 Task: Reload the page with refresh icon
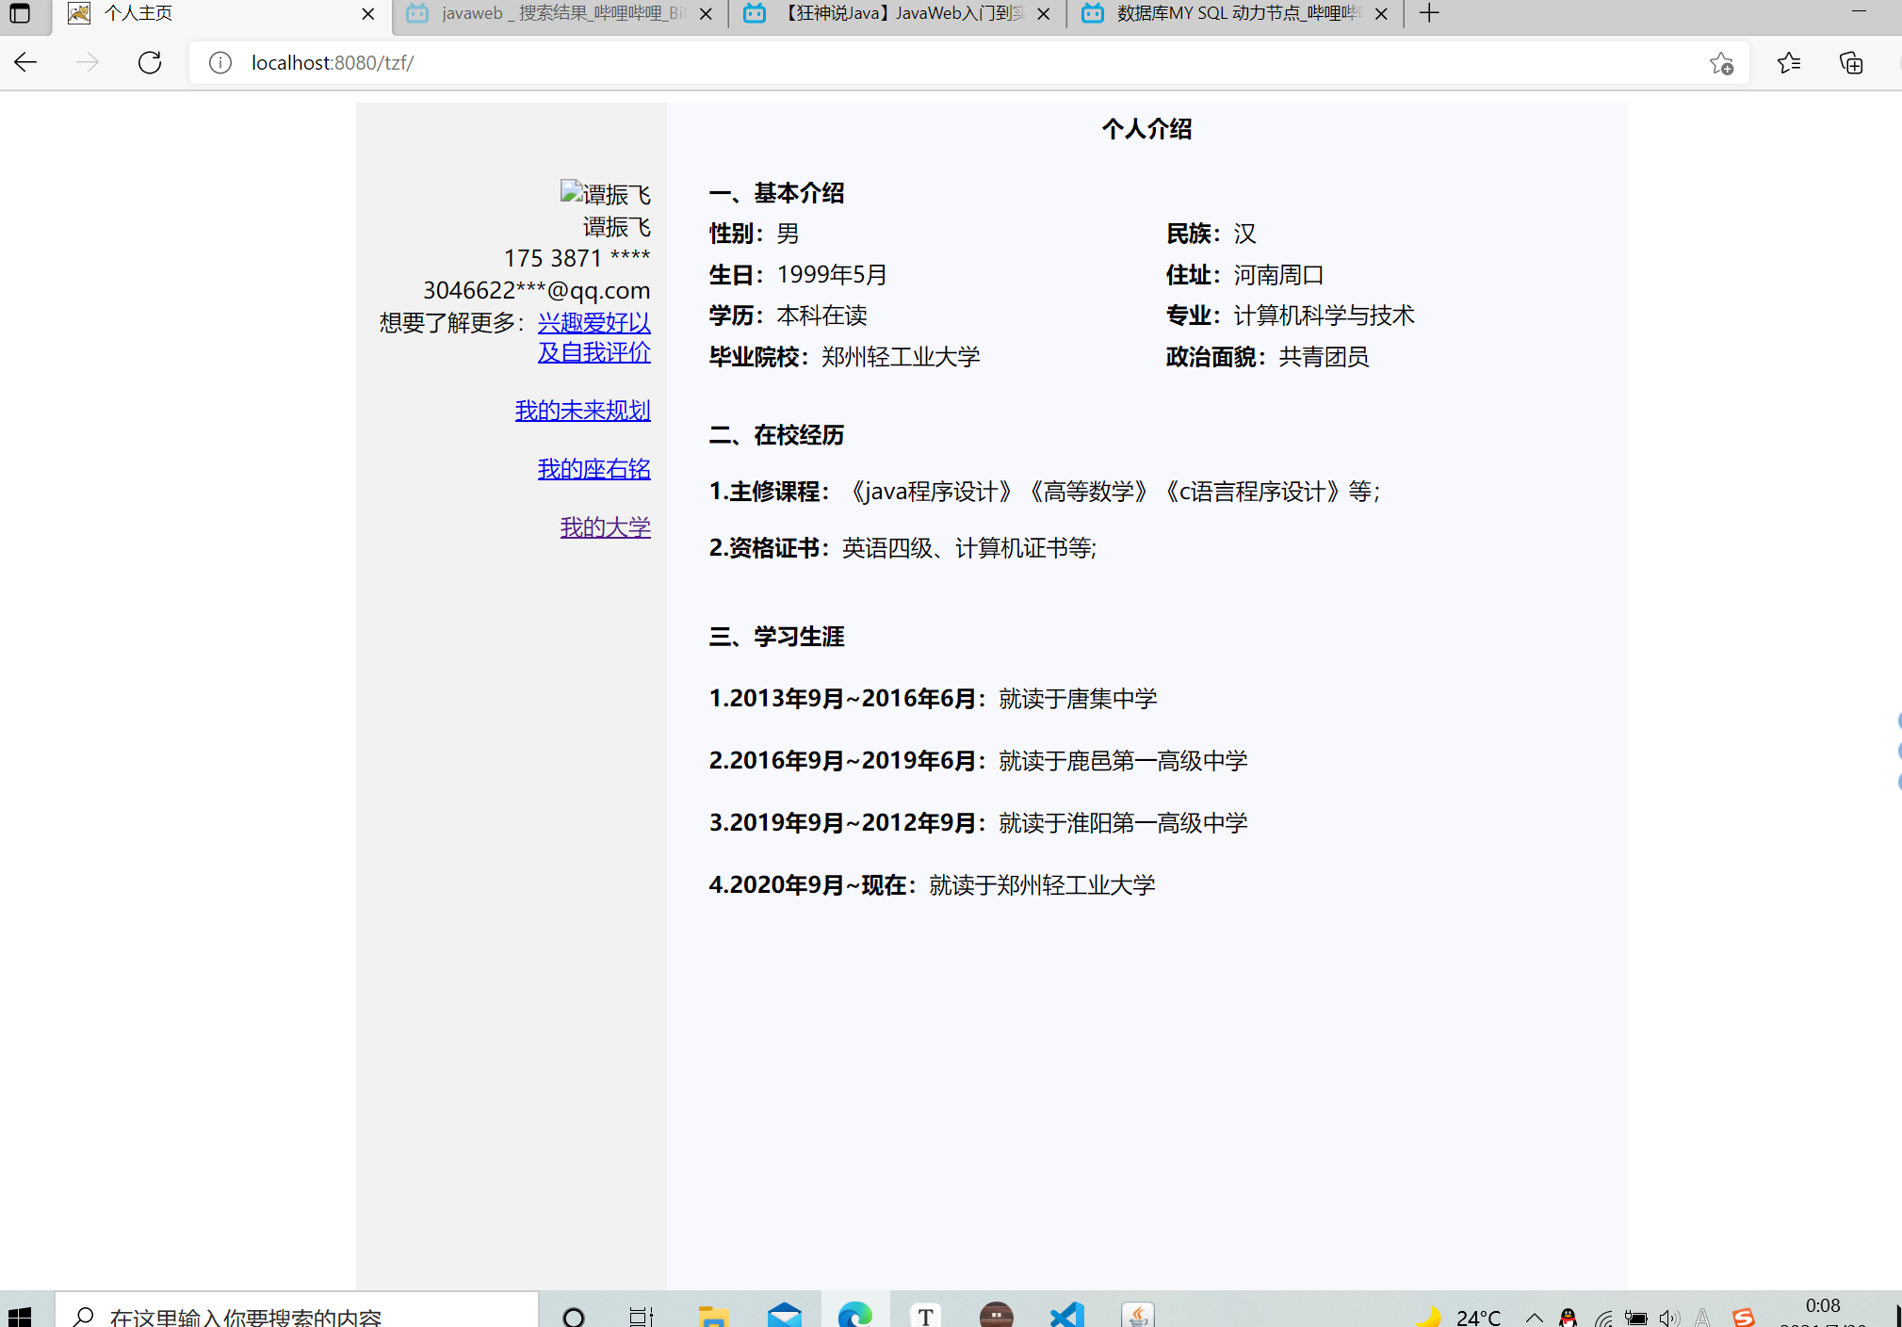click(x=150, y=62)
